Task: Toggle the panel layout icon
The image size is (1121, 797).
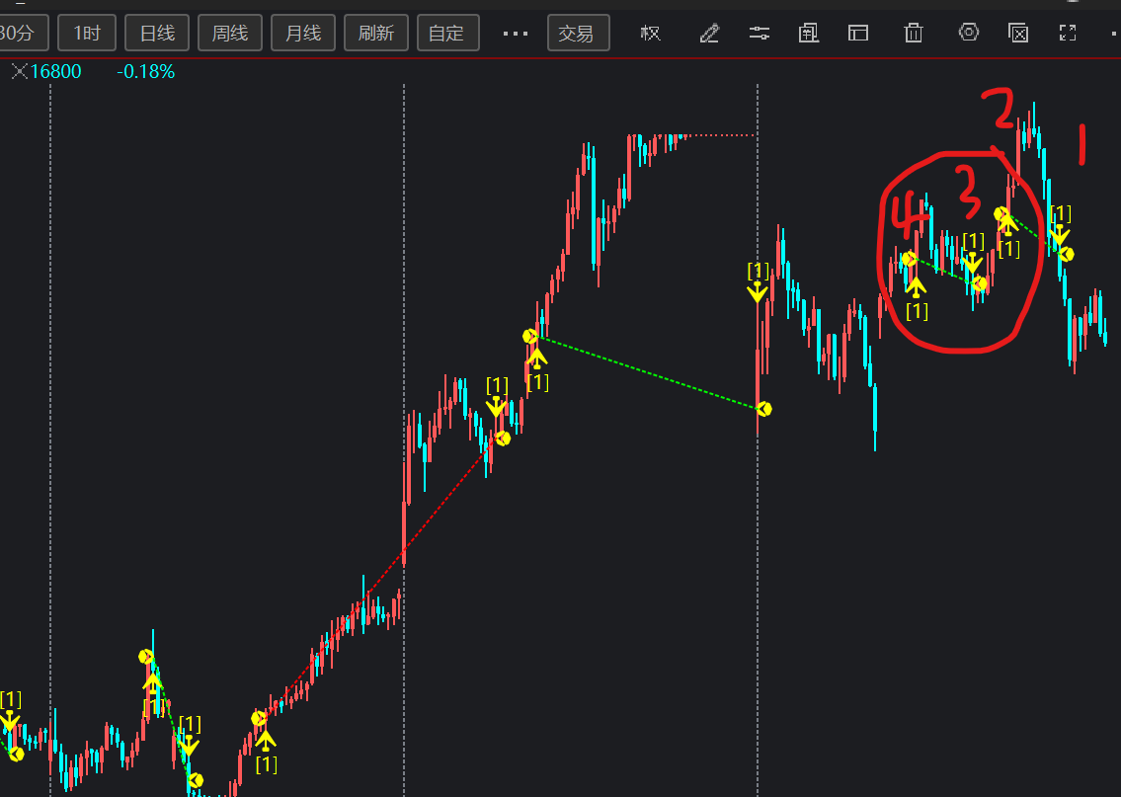Action: click(x=857, y=34)
